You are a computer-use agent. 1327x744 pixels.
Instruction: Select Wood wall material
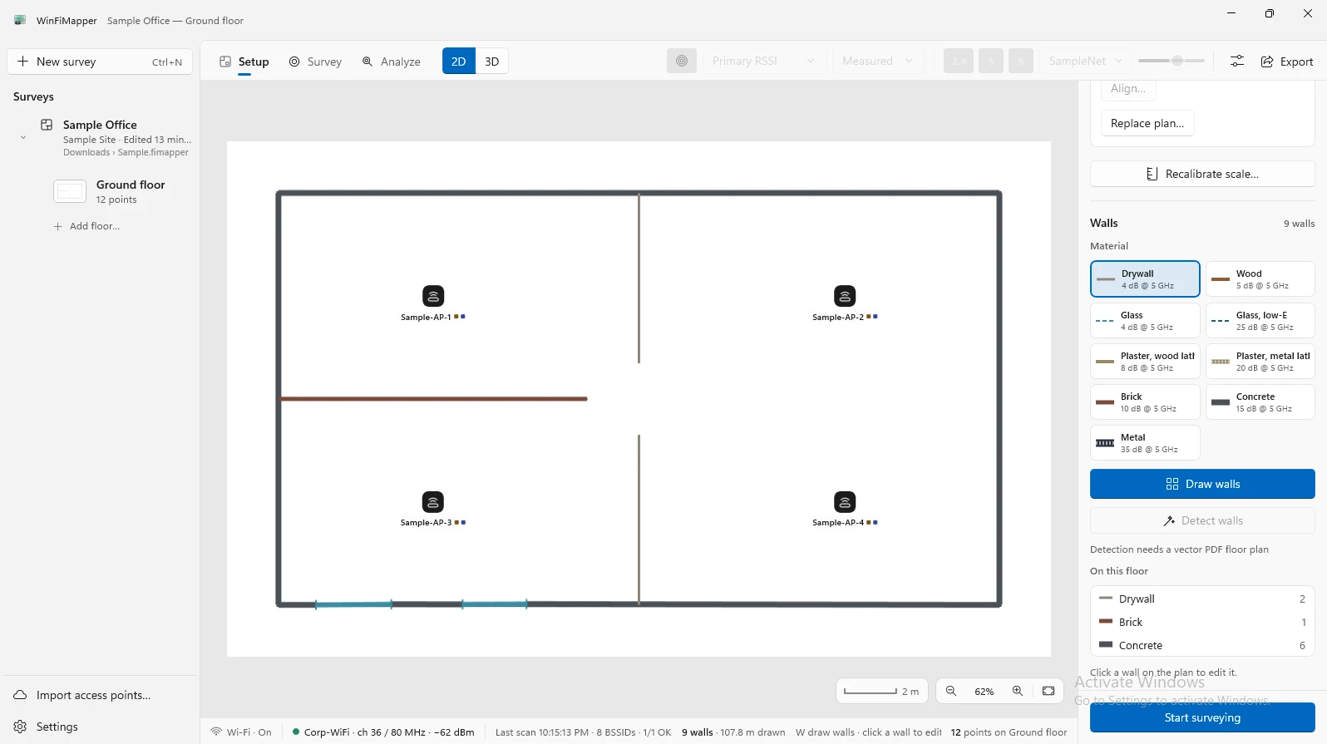click(x=1260, y=279)
